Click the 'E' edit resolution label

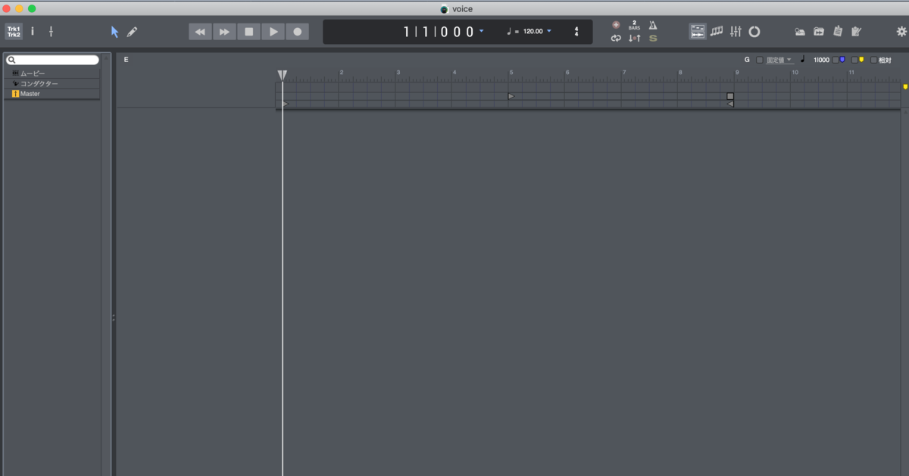pos(127,59)
